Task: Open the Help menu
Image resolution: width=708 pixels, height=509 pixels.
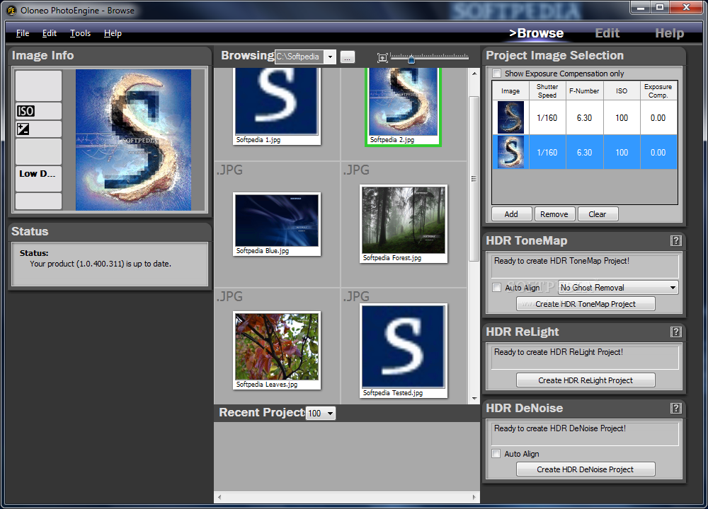Action: [x=113, y=33]
